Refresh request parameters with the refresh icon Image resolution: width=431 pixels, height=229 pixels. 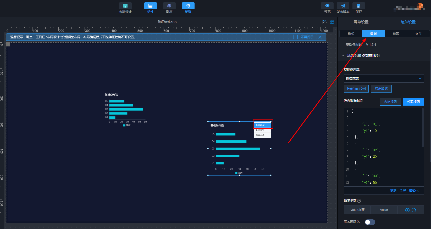[x=414, y=210]
